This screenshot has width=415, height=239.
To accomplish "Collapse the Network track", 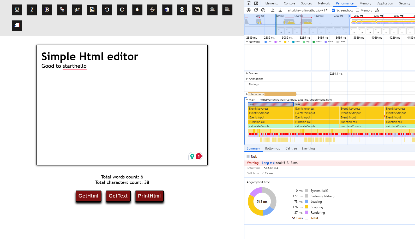I will (x=247, y=42).
